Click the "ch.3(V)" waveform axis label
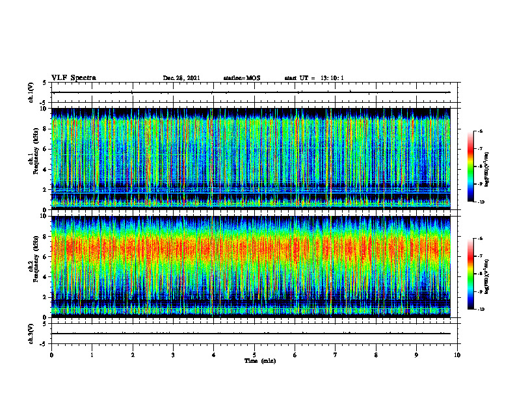 pos(31,334)
